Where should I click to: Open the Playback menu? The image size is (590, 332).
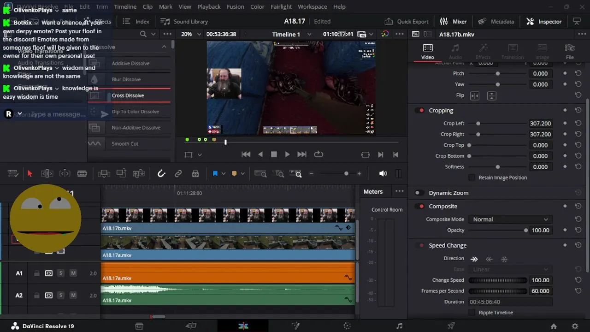[209, 6]
